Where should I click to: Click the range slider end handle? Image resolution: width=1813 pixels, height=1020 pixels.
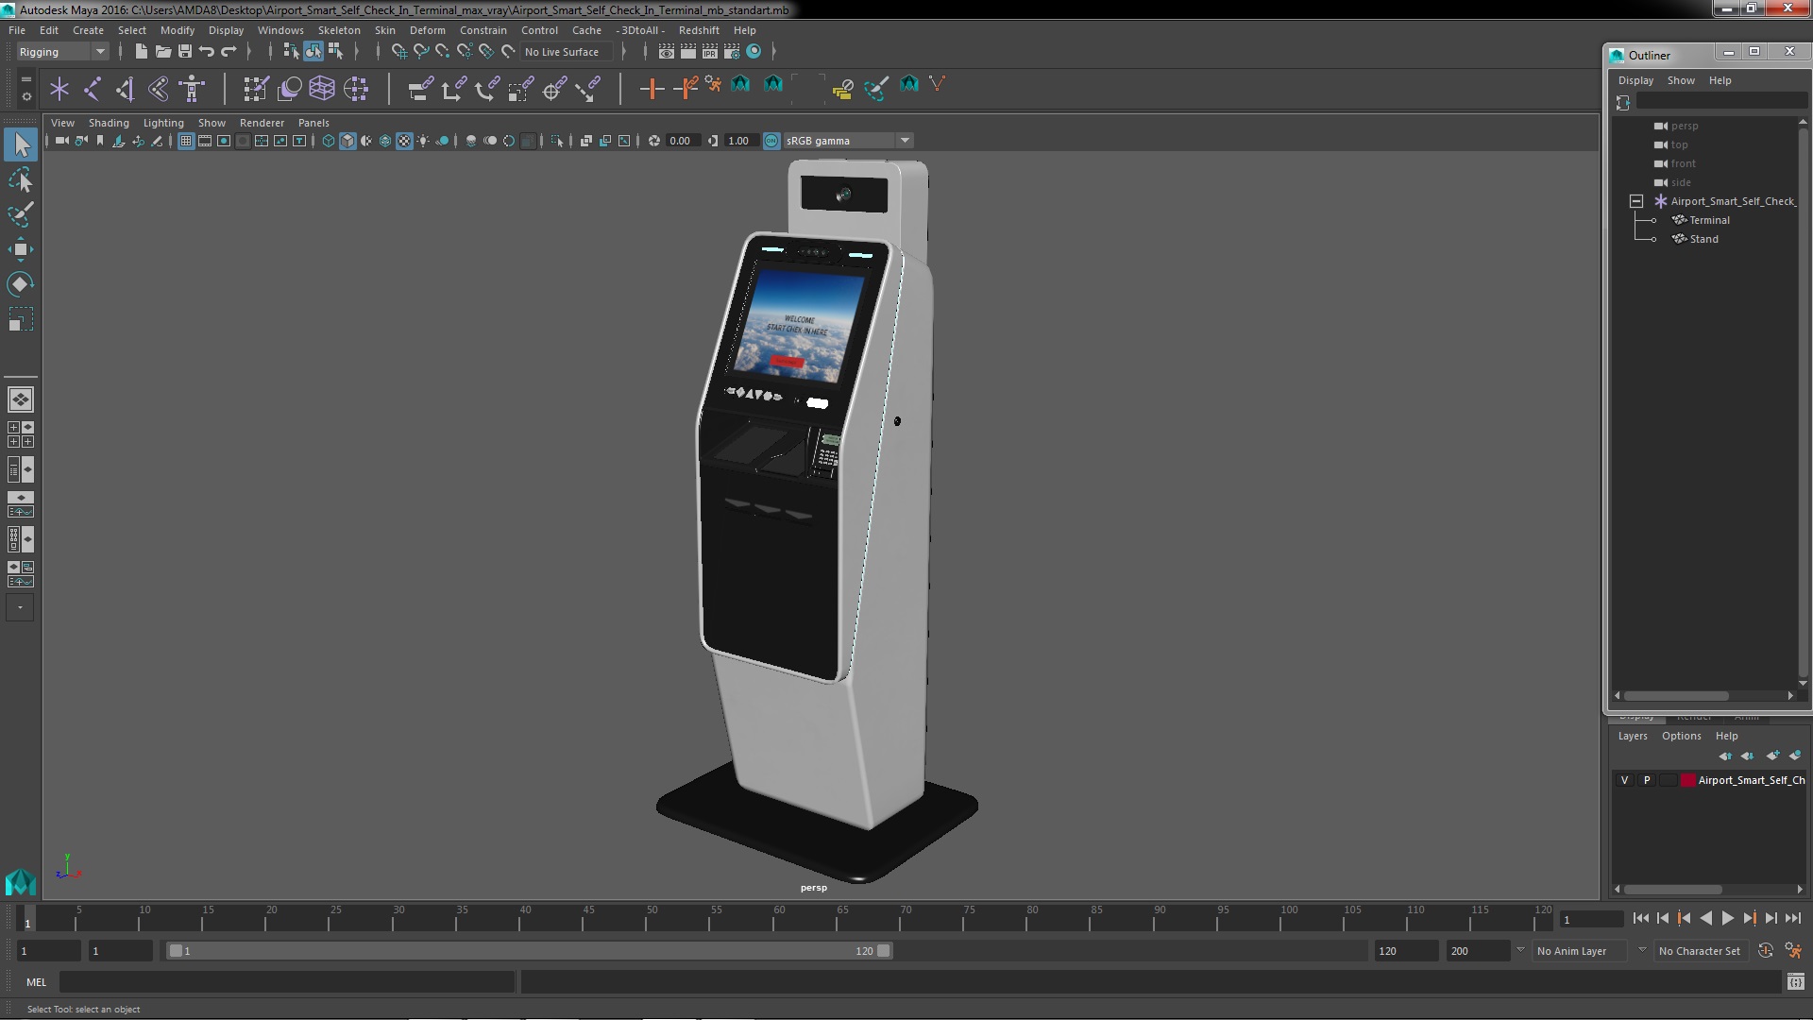[x=883, y=951]
